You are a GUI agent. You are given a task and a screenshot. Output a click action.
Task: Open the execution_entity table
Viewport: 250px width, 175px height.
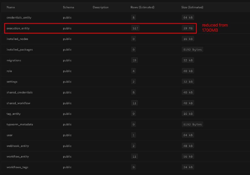(18, 28)
